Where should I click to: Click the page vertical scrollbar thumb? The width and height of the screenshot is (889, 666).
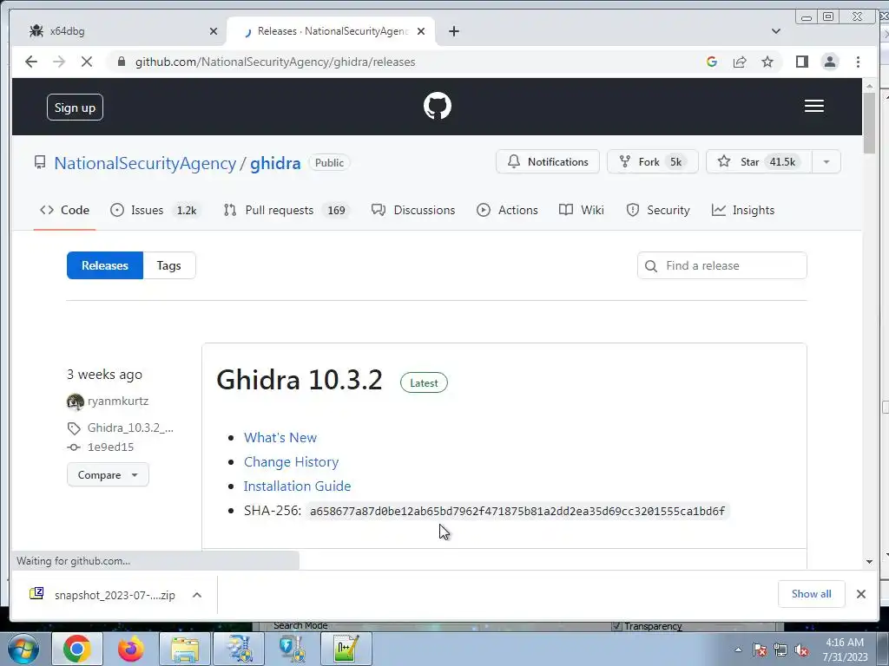[869, 122]
